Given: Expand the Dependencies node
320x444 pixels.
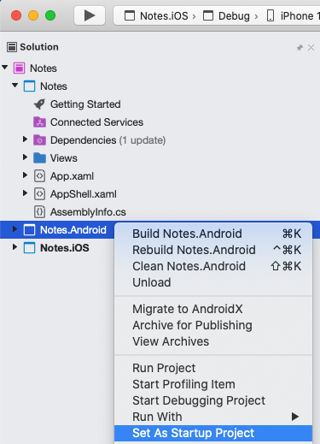Looking at the screenshot, I should (25, 139).
